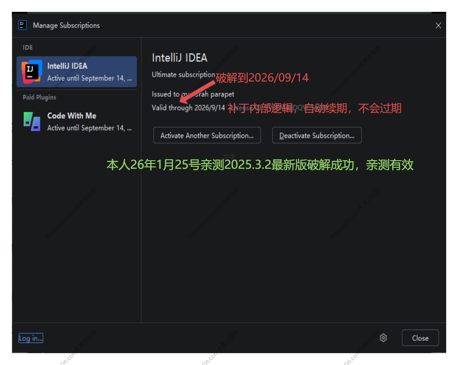Image resolution: width=458 pixels, height=365 pixels.
Task: Click the Ultimate subscription label
Action: (183, 75)
